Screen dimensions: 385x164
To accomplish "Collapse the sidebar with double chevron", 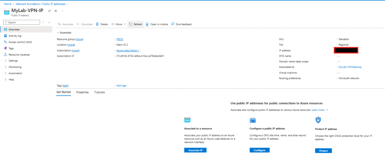I will (x=49, y=22).
